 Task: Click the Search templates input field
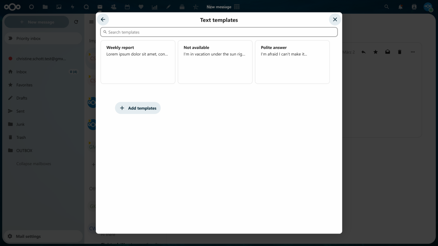click(219, 32)
